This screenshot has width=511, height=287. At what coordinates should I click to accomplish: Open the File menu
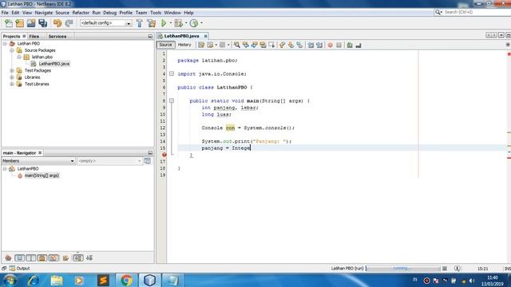point(5,13)
